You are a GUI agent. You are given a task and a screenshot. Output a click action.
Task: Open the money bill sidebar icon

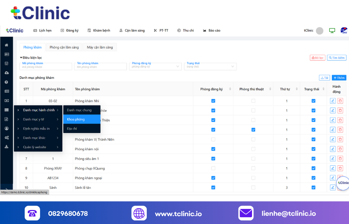pyautogui.click(x=6, y=101)
